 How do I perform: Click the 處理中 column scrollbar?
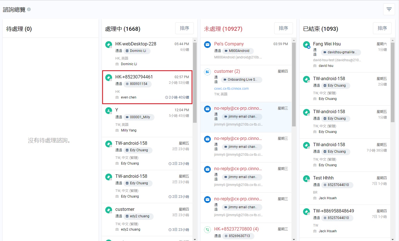(x=195, y=83)
